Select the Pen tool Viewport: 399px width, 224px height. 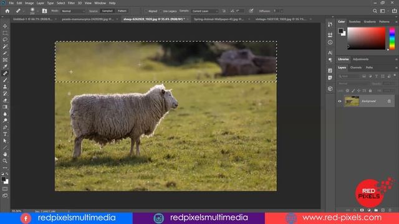(x=5, y=127)
